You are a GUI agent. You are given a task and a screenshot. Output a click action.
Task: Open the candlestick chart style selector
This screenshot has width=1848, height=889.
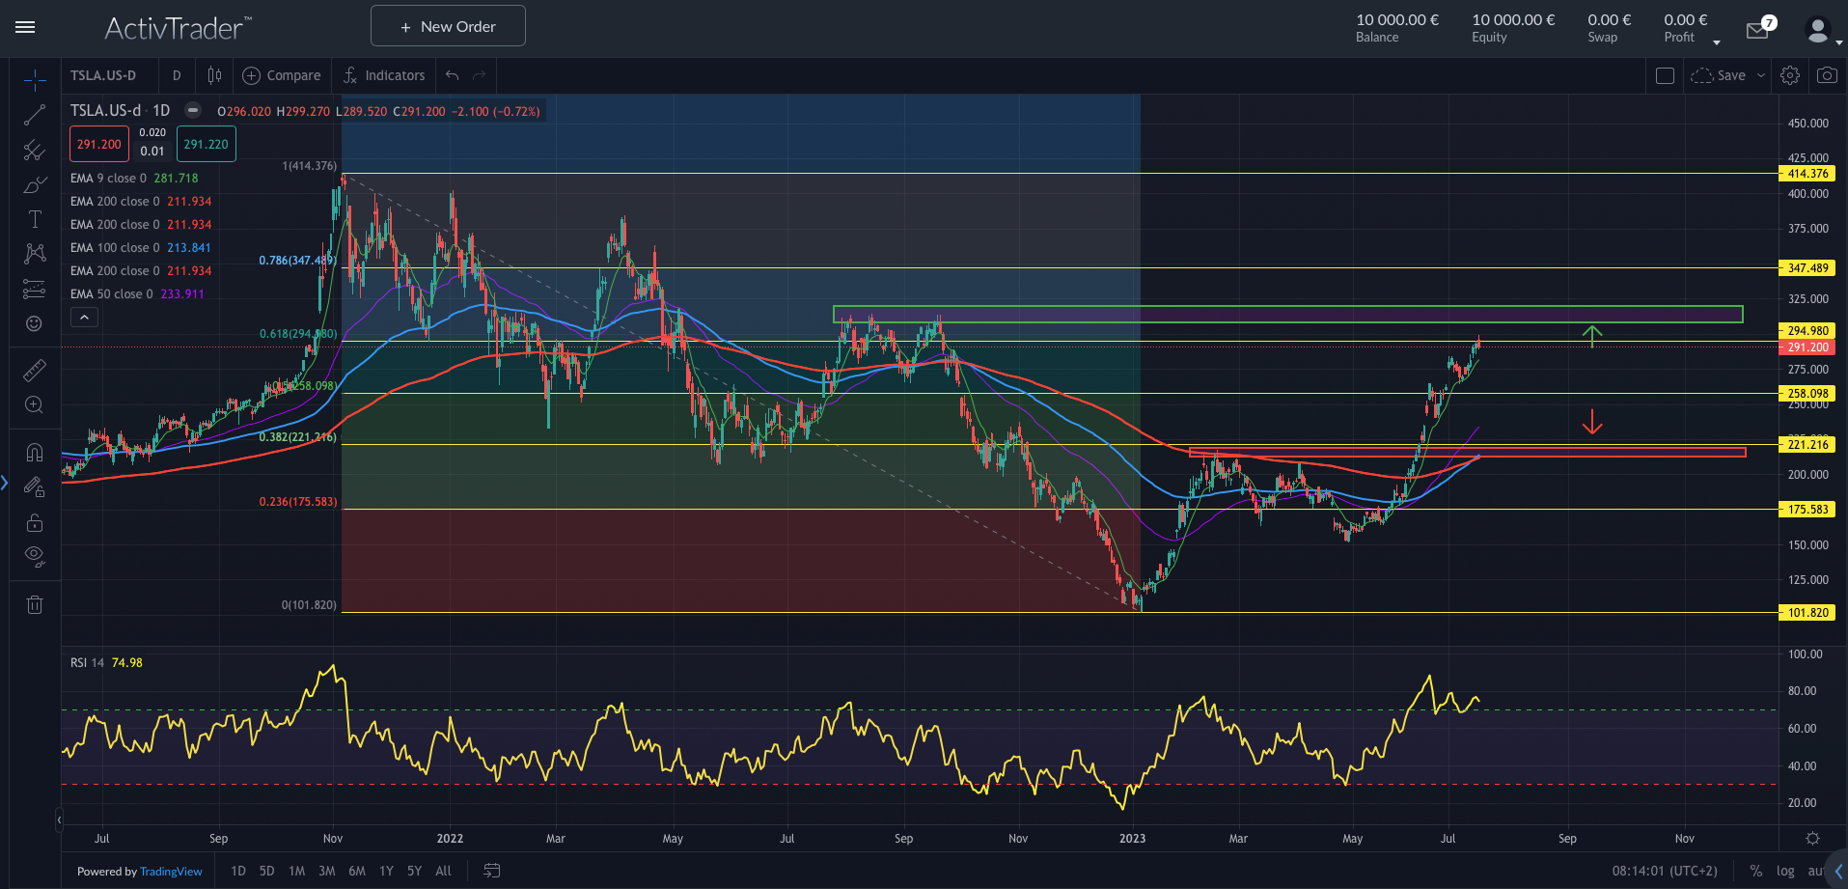(214, 75)
